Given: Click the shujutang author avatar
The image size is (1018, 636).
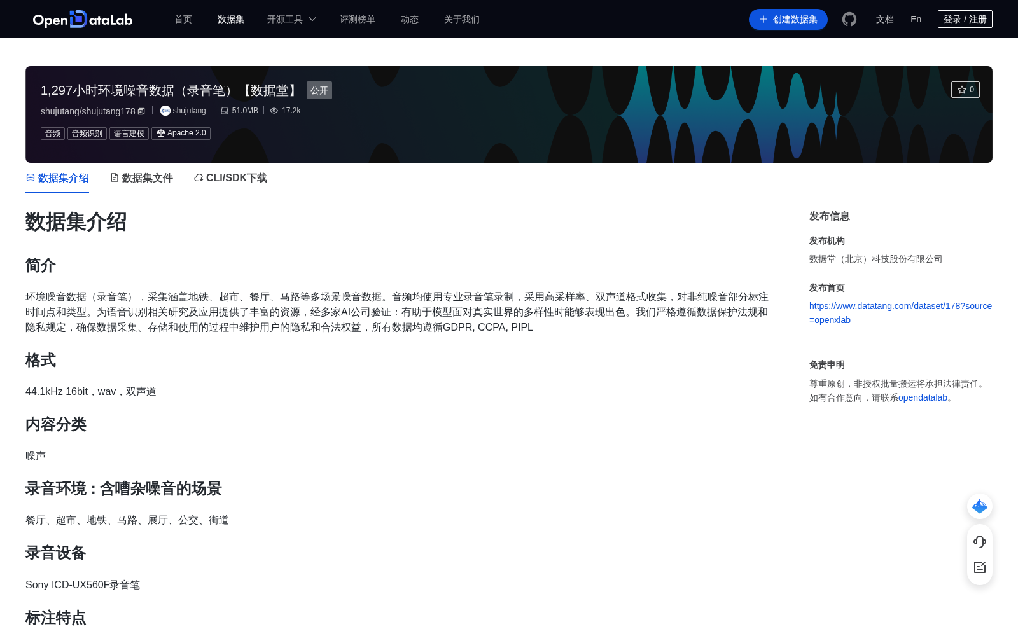Looking at the screenshot, I should click(x=165, y=111).
